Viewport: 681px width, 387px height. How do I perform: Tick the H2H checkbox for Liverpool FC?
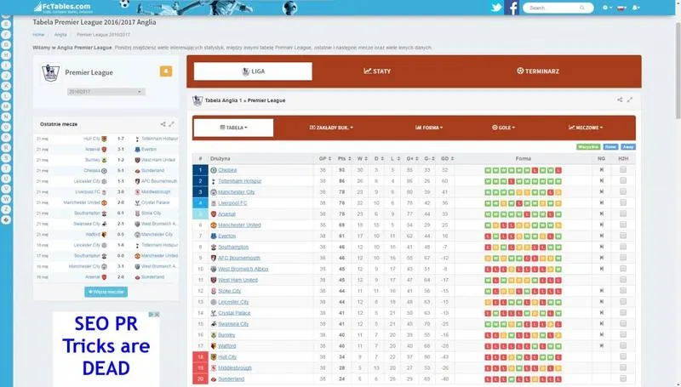(x=623, y=202)
